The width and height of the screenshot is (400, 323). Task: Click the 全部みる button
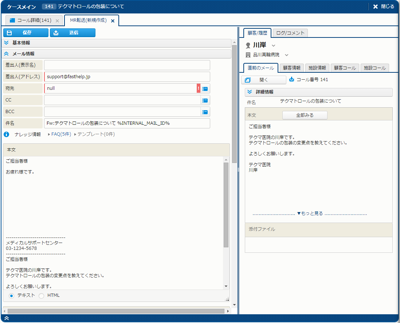click(305, 115)
